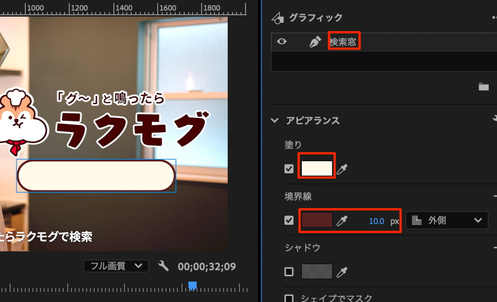Viewport: 497px width, 302px height.
Task: Disable the 境界線 stroke checkbox
Action: (x=289, y=220)
